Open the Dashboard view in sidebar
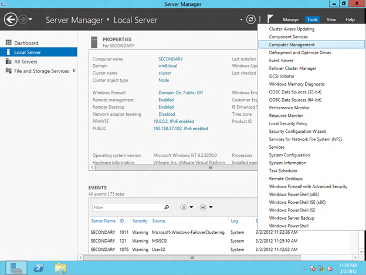This screenshot has width=366, height=275. (26, 43)
